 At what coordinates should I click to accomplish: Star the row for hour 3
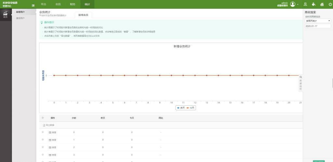43,155
